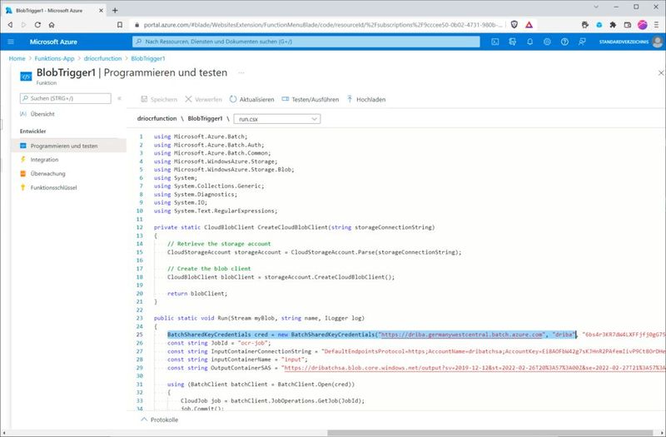Go back in browser history
Image resolution: width=666 pixels, height=437 pixels.
[x=10, y=25]
